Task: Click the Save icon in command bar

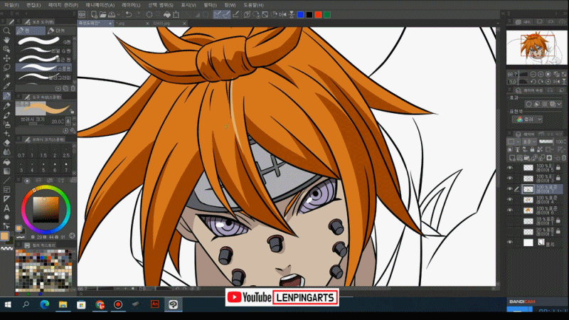Action: tap(112, 14)
